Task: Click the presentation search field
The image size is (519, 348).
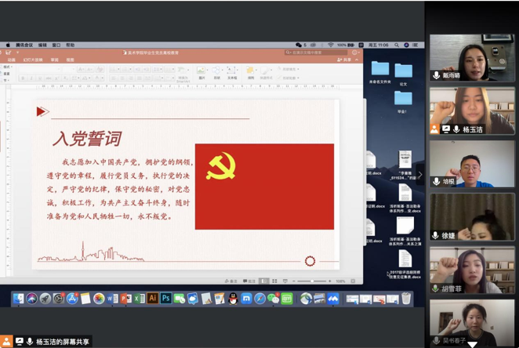Action: pos(316,53)
